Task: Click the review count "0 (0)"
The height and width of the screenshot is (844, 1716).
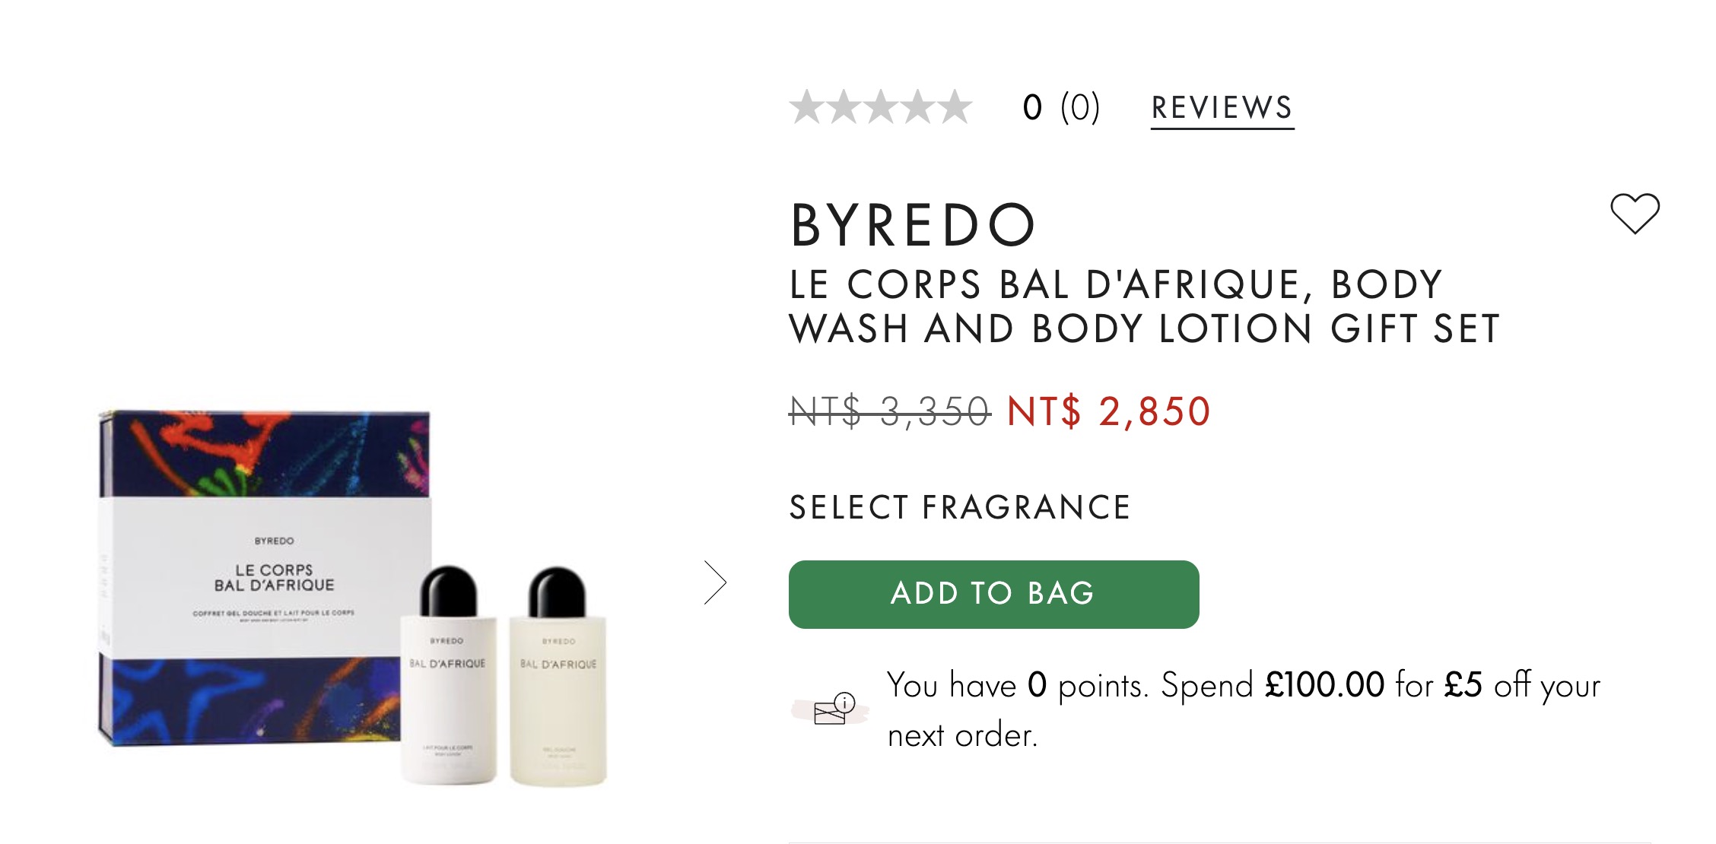Action: click(1061, 108)
